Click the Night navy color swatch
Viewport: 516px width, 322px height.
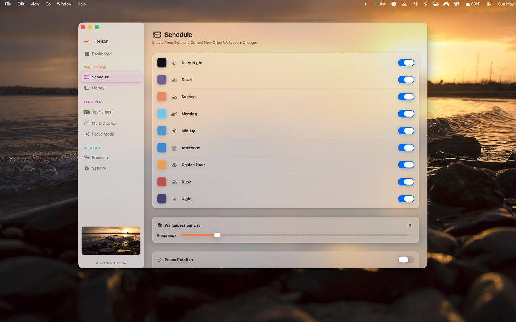point(162,199)
